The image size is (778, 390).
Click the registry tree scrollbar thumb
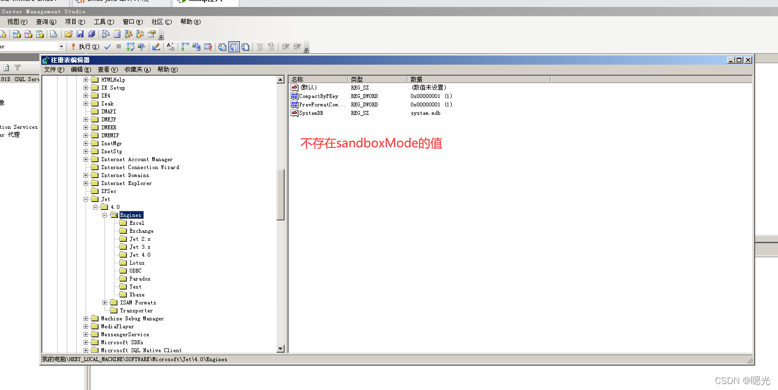pyautogui.click(x=281, y=195)
